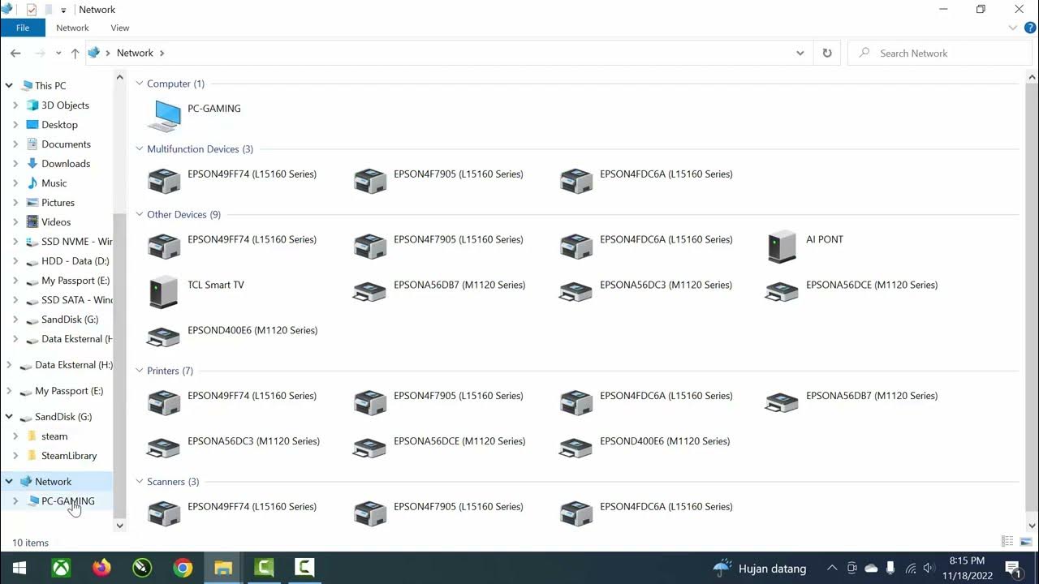
Task: Select 3D Objects in navigation pane
Action: pos(65,105)
